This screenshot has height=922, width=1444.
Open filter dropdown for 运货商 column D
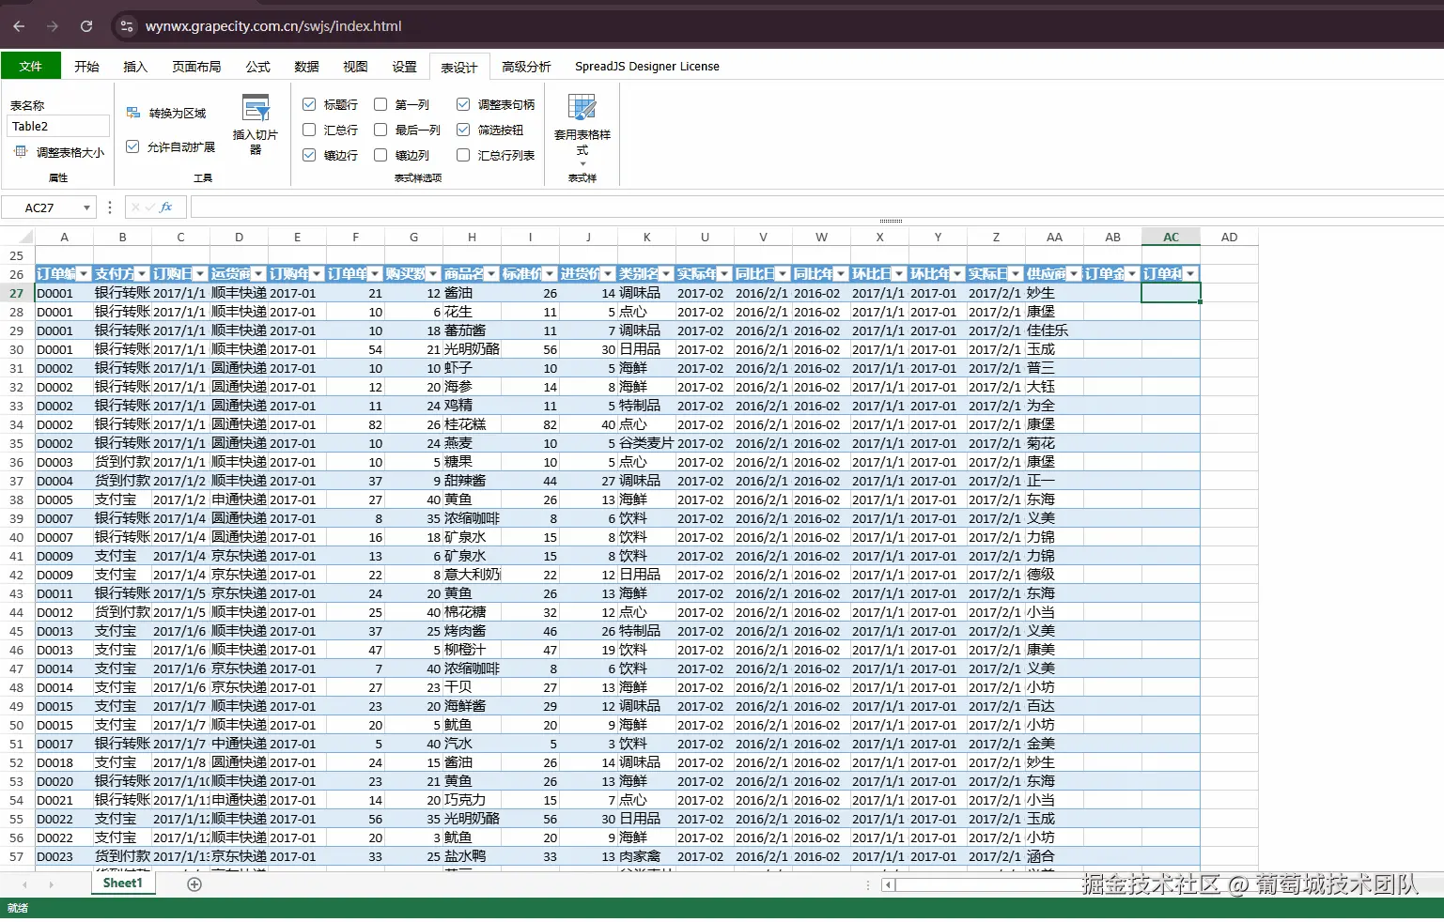[x=258, y=274]
